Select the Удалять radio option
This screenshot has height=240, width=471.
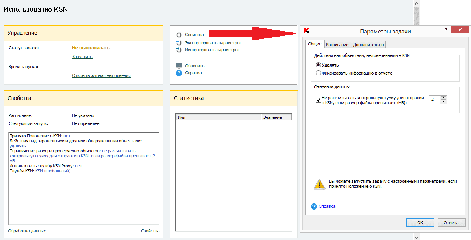tap(318, 65)
